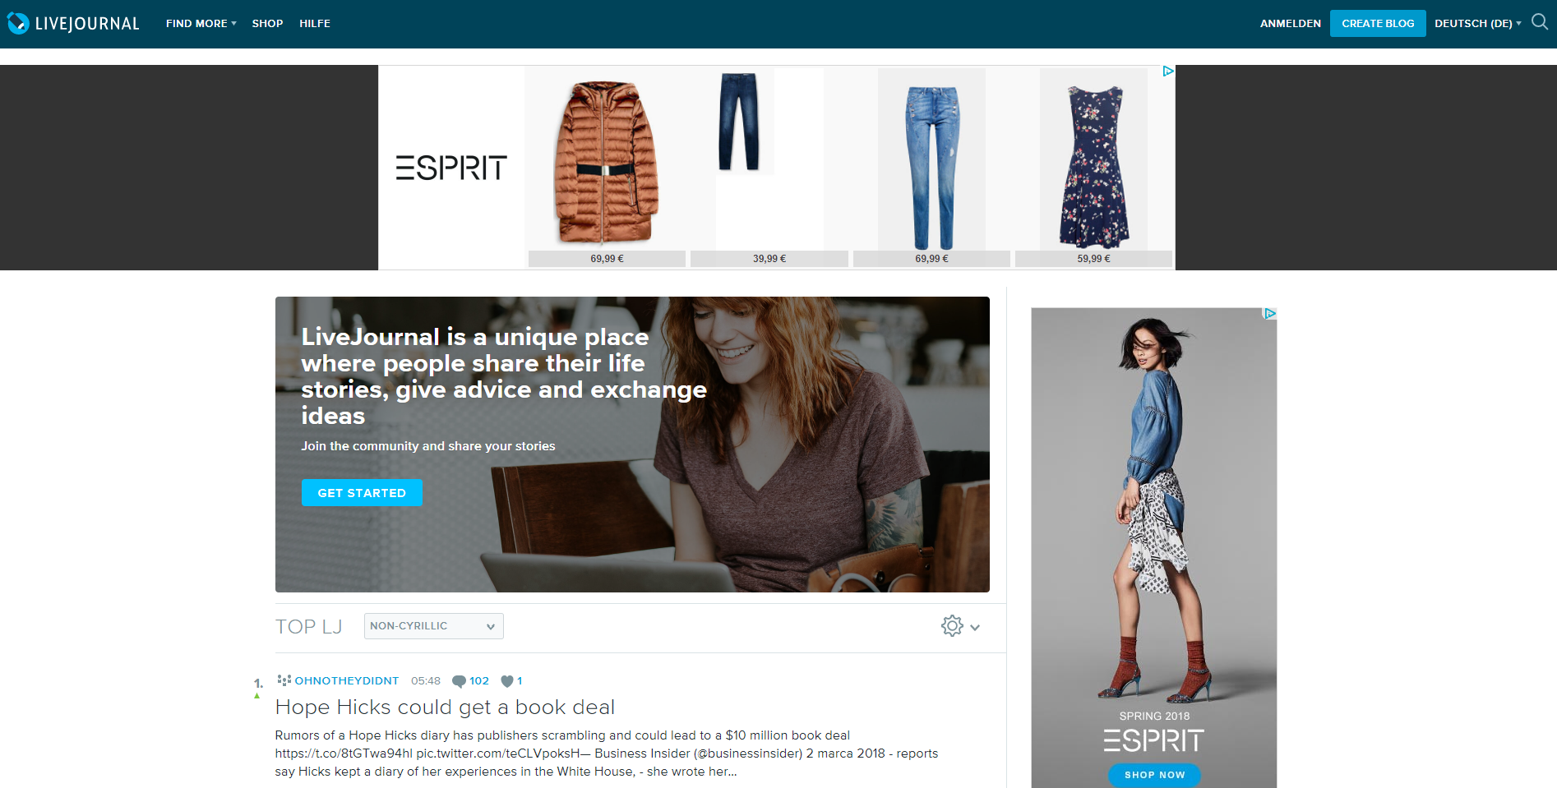This screenshot has width=1557, height=788.
Task: Click the GET STARTED button
Action: (x=362, y=493)
